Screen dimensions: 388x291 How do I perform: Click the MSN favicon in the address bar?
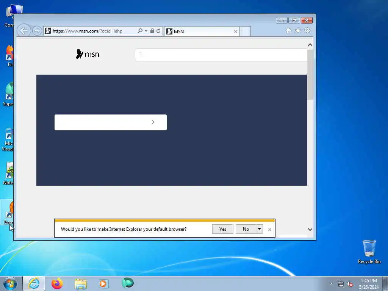click(x=48, y=31)
